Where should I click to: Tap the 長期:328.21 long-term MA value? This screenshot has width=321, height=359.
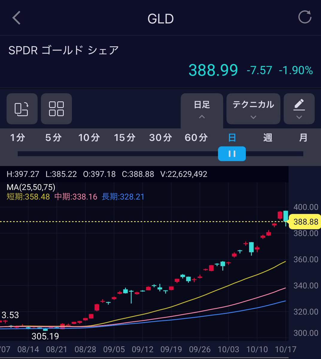(x=123, y=197)
